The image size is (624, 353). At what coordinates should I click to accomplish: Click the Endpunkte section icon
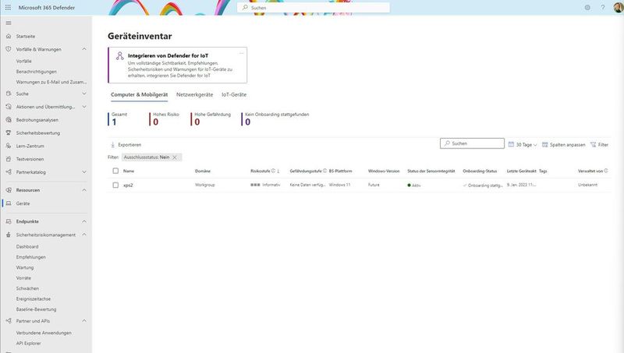point(9,221)
